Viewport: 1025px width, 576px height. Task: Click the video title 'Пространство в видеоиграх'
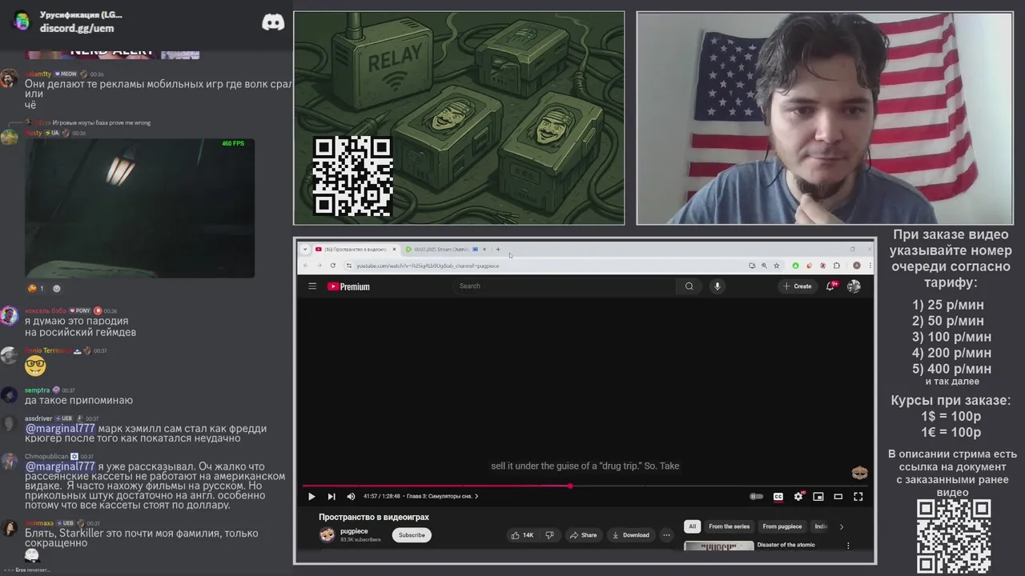pyautogui.click(x=374, y=518)
